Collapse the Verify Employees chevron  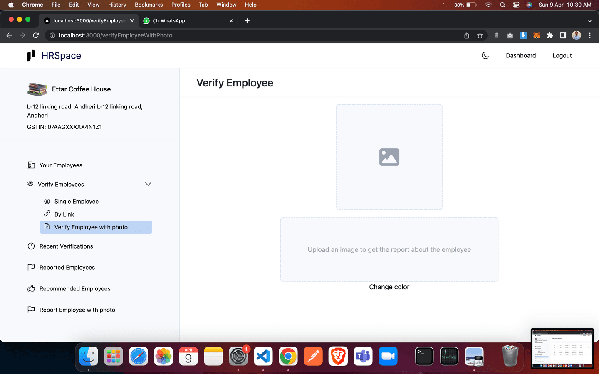click(148, 184)
